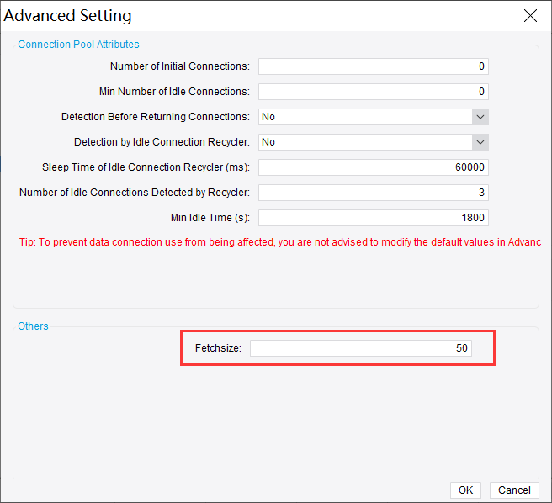Screen dimensions: 552x503
Task: Expand Detection Before Returning Connections dropdown arrow
Action: (x=480, y=117)
